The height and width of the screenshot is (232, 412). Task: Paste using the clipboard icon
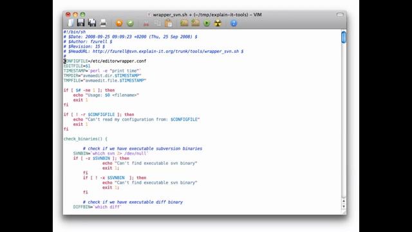click(169, 23)
